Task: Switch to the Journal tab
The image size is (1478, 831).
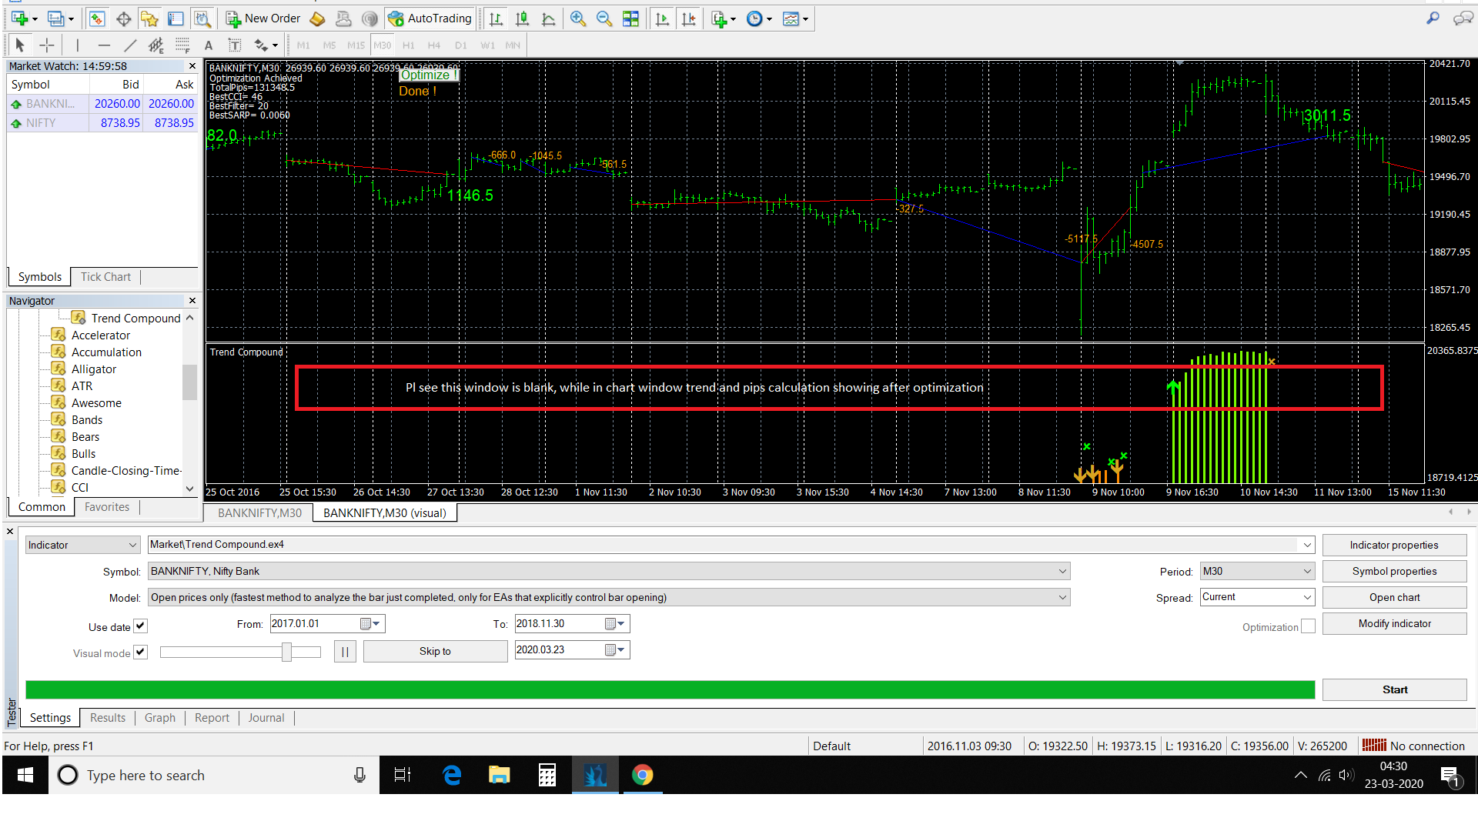Action: (266, 718)
